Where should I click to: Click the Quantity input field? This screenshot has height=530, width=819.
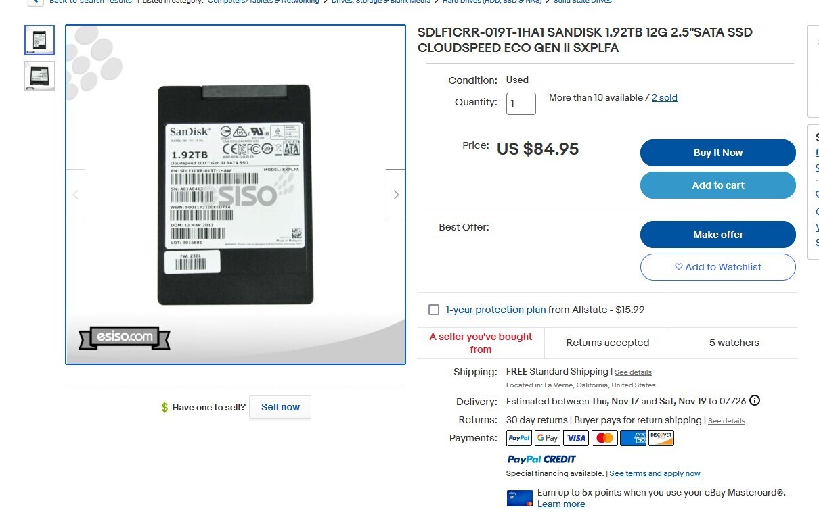(x=521, y=103)
